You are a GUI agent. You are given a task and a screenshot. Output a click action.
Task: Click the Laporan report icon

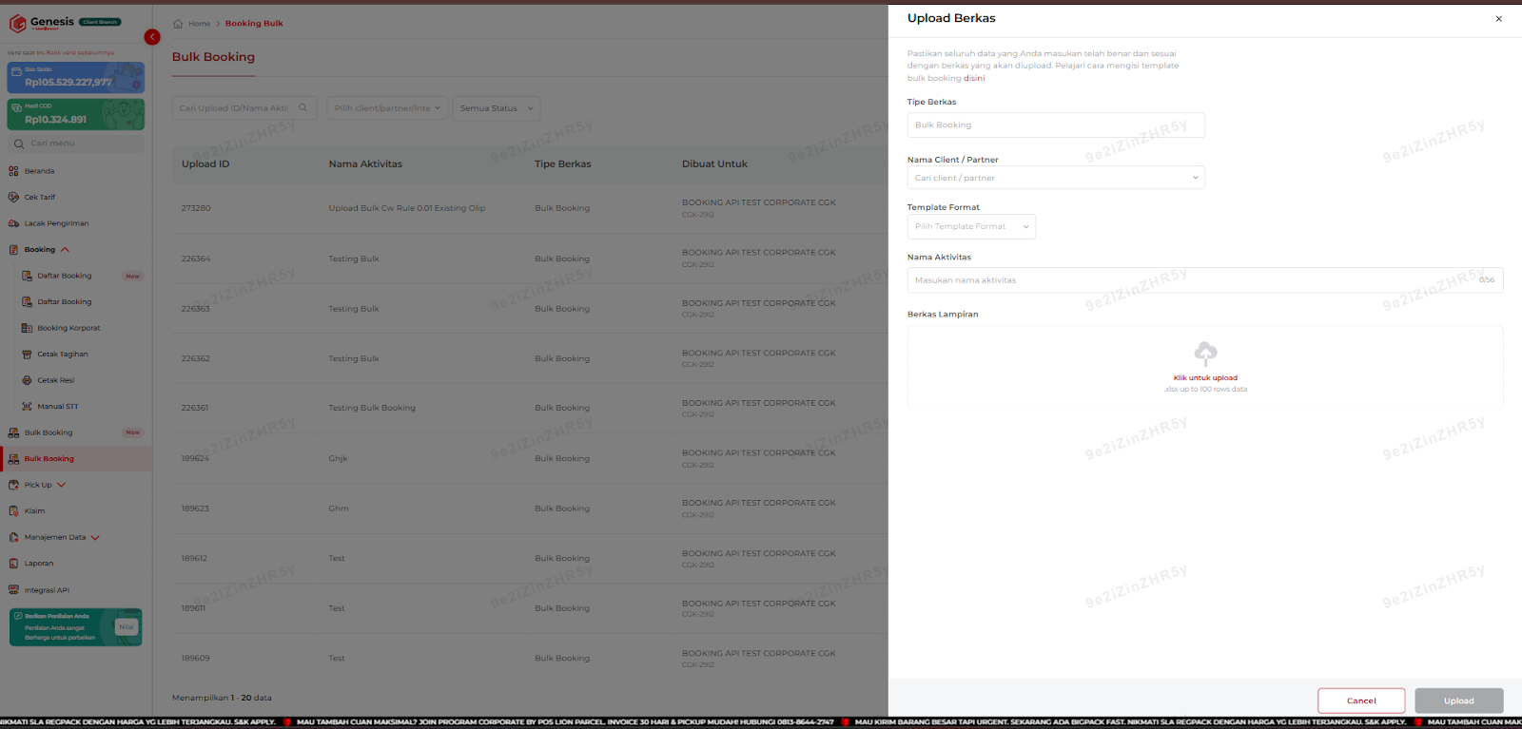13,564
